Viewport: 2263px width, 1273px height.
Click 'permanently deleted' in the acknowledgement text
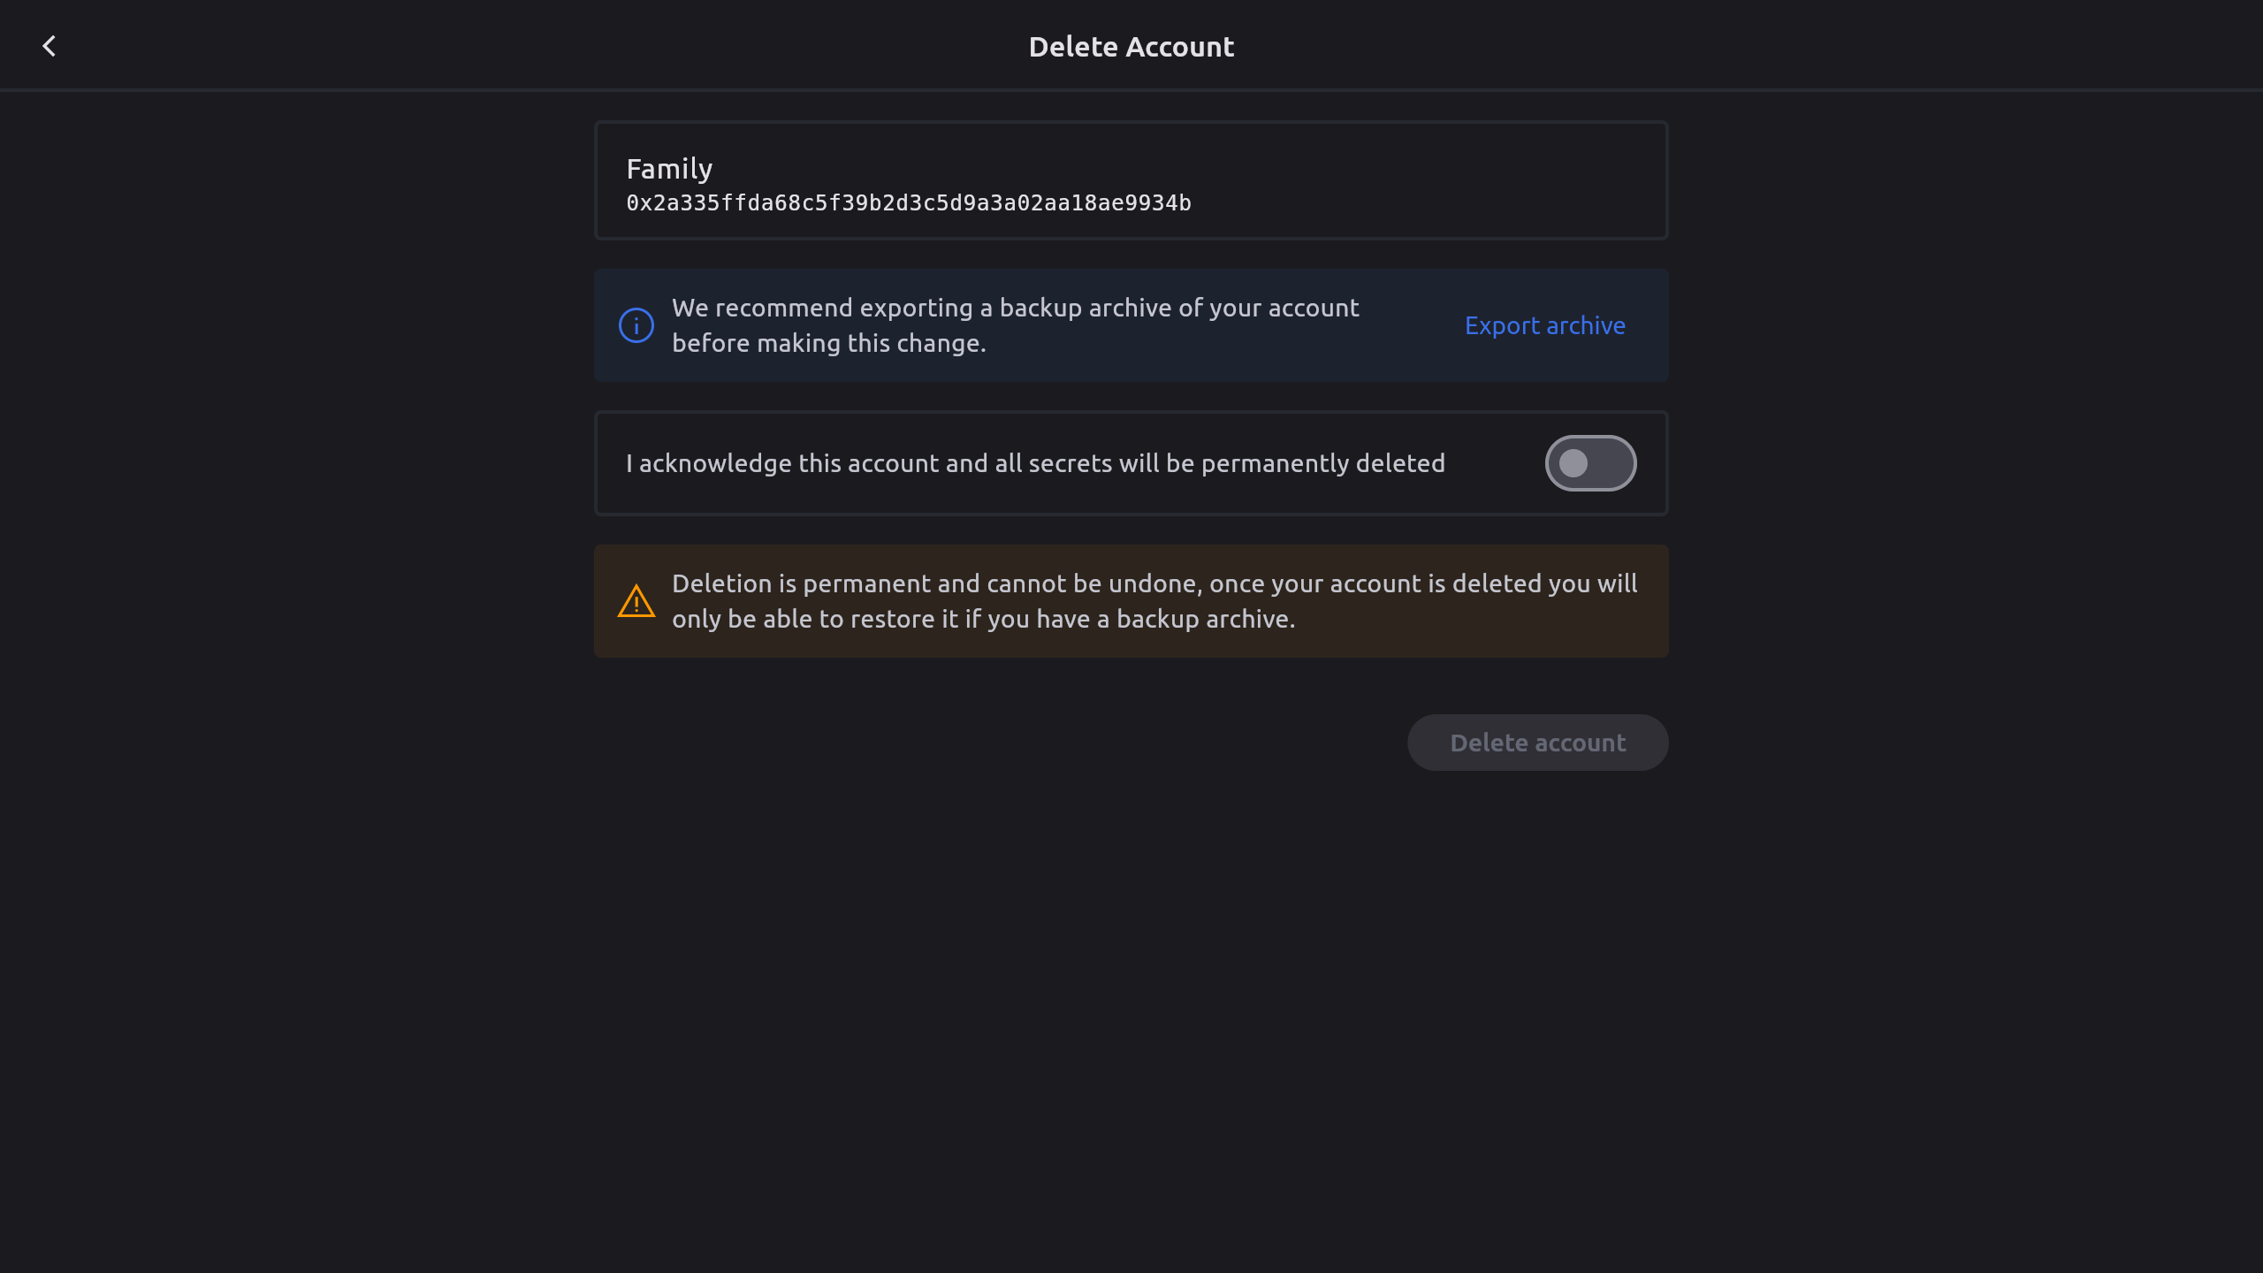pos(1322,463)
